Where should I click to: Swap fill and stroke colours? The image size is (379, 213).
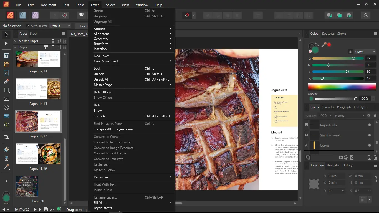tap(317, 44)
